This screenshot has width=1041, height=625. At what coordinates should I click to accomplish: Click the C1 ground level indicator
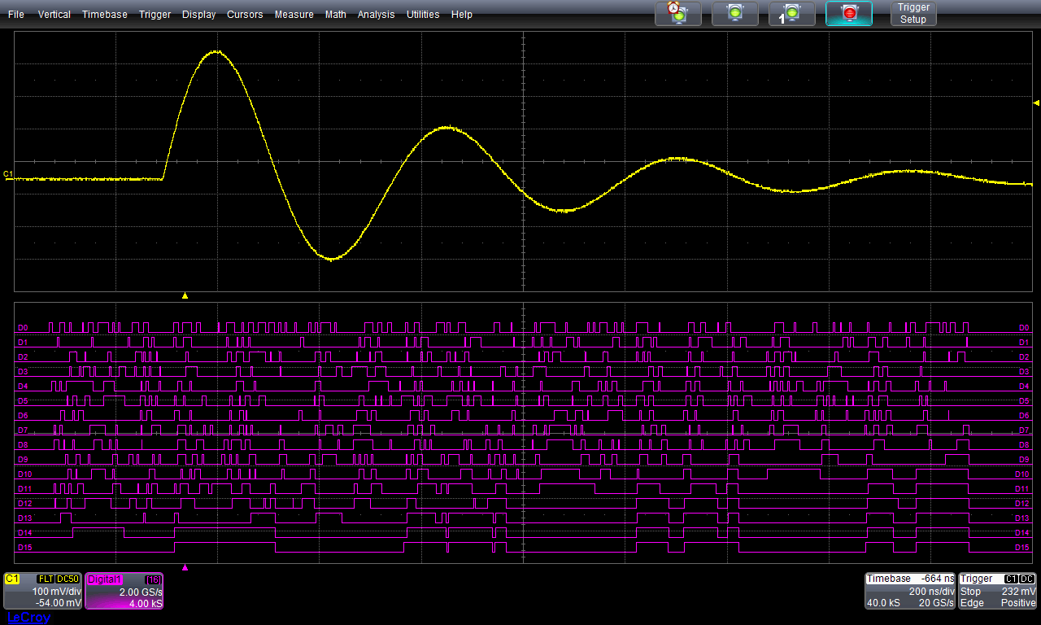[x=8, y=174]
